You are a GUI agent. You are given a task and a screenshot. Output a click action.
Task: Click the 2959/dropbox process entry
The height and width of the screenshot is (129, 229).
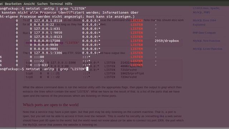click(x=167, y=41)
